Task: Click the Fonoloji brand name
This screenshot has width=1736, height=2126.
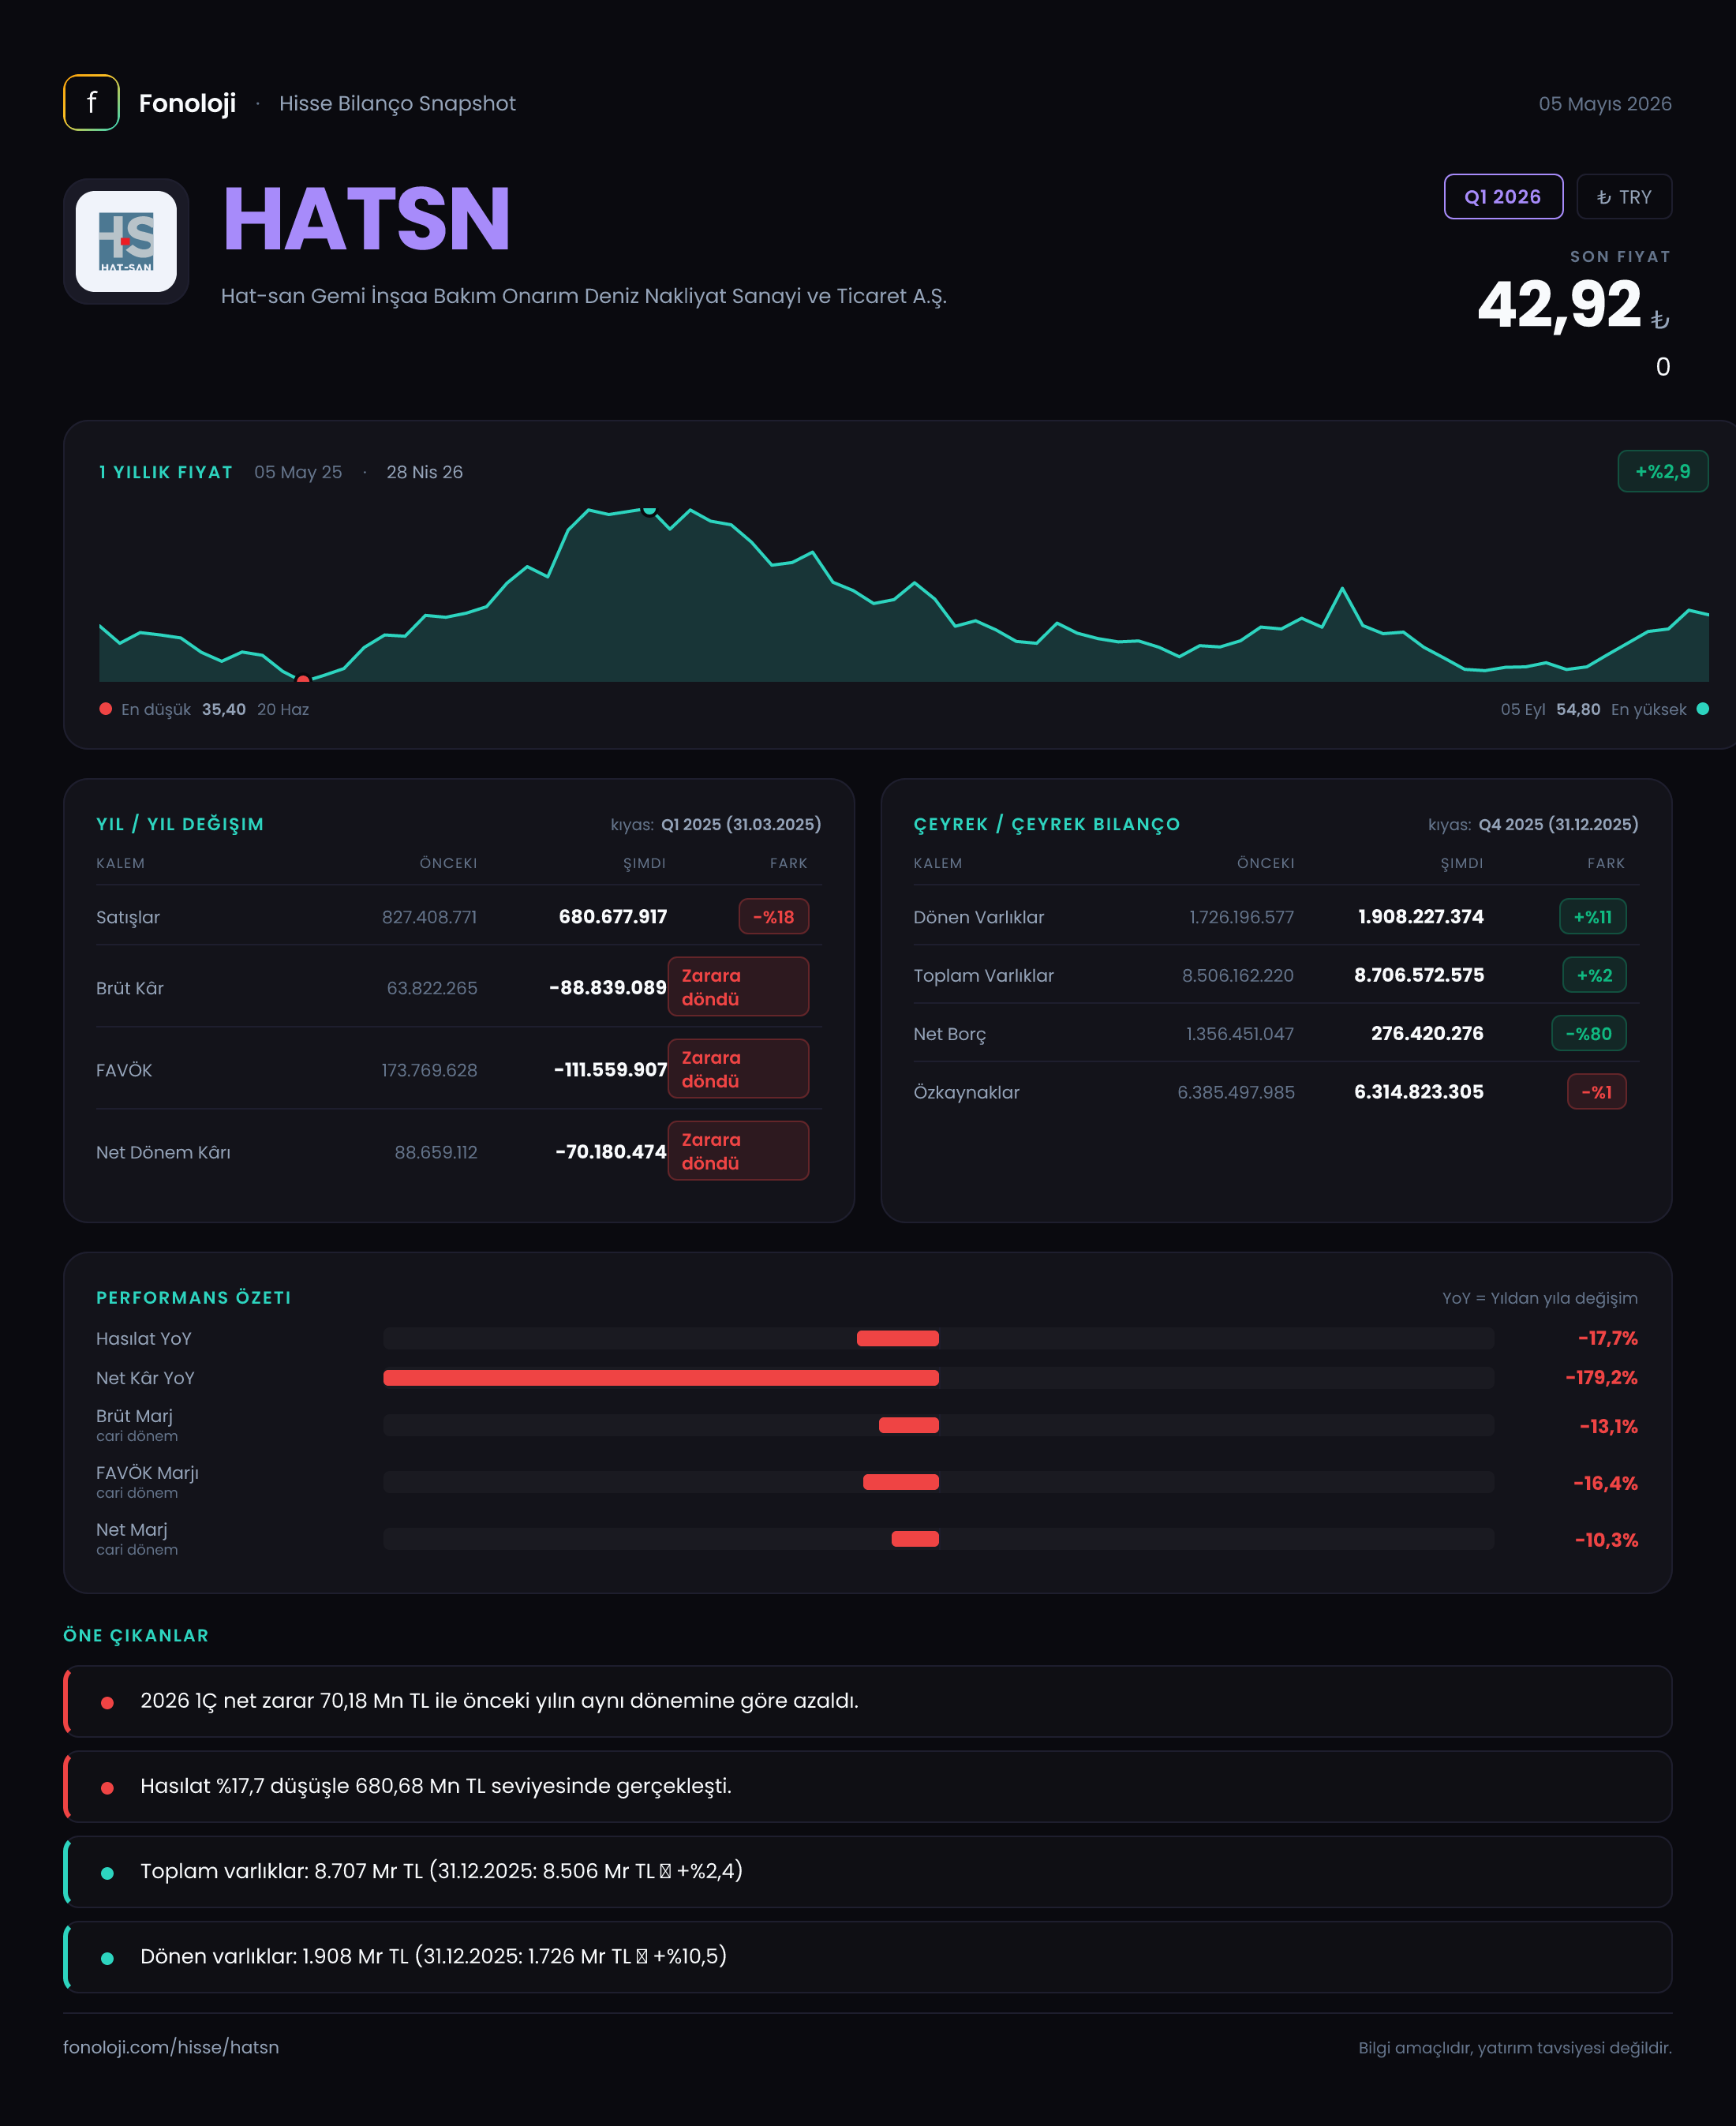Action: [x=187, y=103]
